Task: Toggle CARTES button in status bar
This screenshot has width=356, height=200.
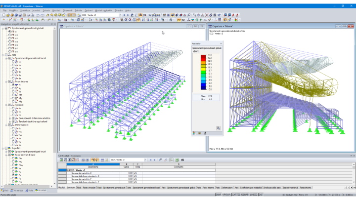Action: point(236,195)
